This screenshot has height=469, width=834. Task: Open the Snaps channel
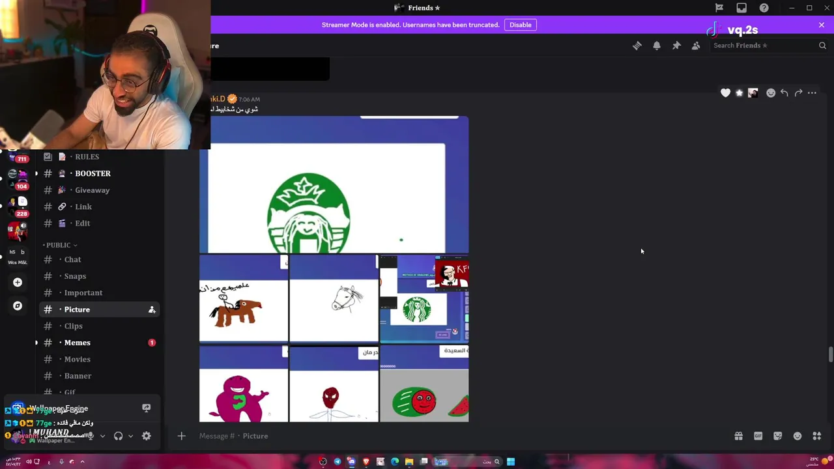98,276
